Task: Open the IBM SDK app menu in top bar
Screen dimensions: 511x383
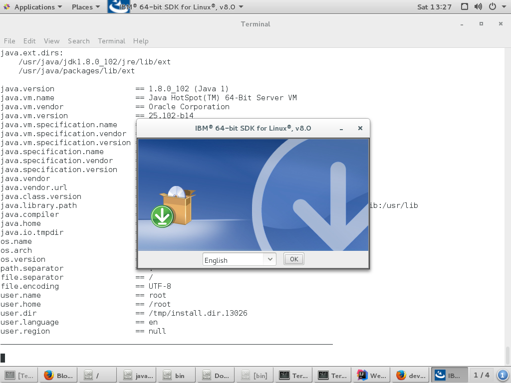Action: [x=176, y=7]
